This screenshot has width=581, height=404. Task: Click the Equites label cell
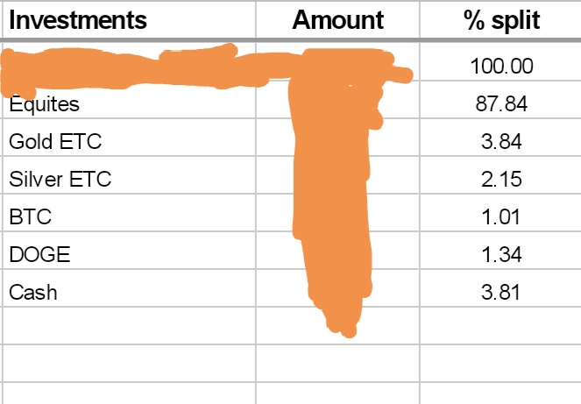point(129,100)
